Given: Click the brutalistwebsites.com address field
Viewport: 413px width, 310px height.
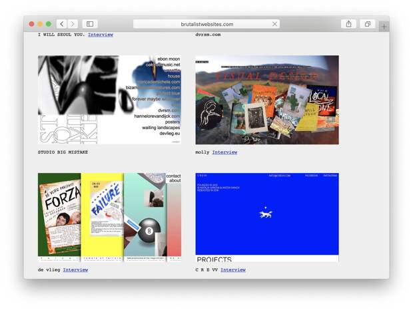Looking at the screenshot, I should 206,24.
